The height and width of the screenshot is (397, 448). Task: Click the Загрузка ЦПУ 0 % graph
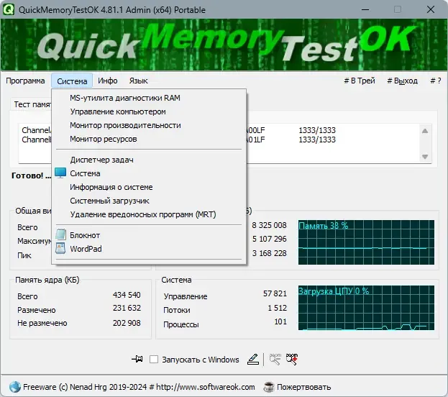coord(366,308)
